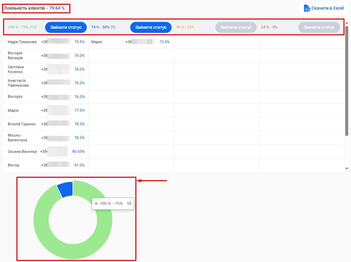Select client Віталій Горенко
The height and width of the screenshot is (262, 351).
click(22, 124)
